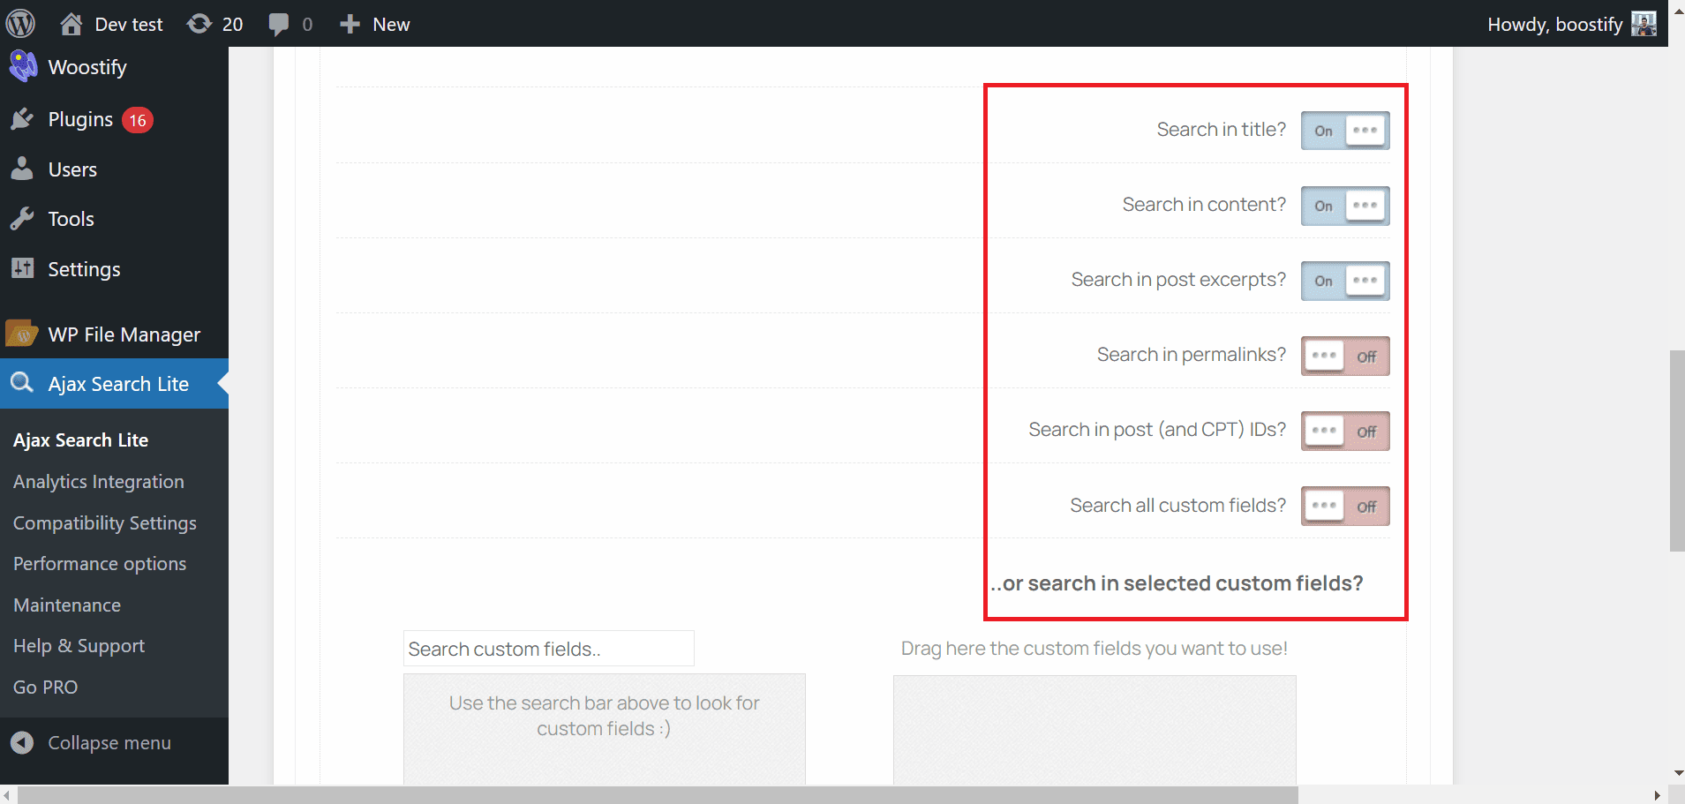Image resolution: width=1685 pixels, height=804 pixels.
Task: Click the vertical scrollbar thumb
Action: pos(1676,451)
